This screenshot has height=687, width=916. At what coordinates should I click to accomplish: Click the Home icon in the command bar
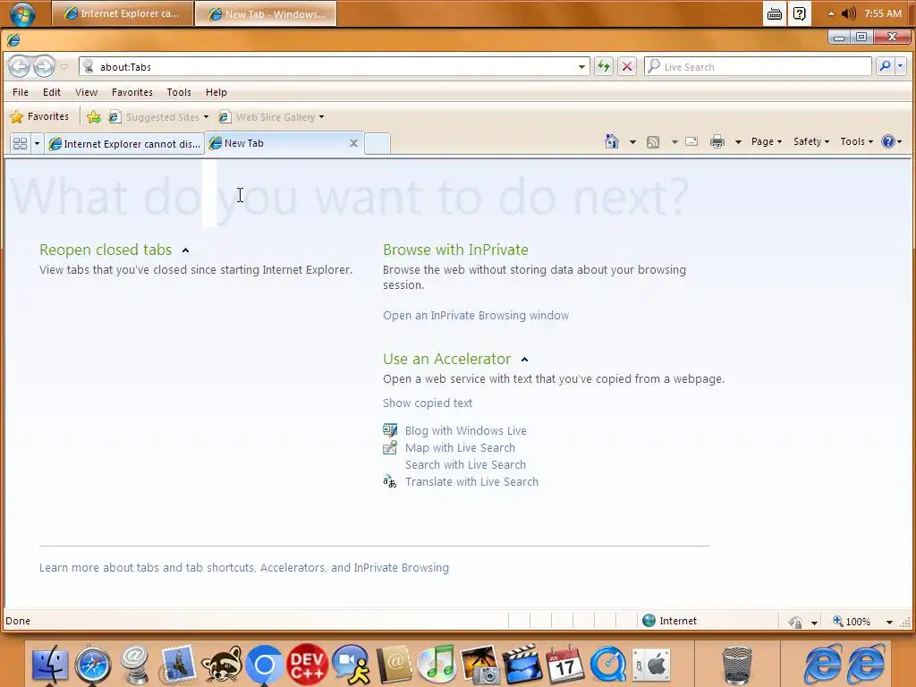[x=612, y=141]
